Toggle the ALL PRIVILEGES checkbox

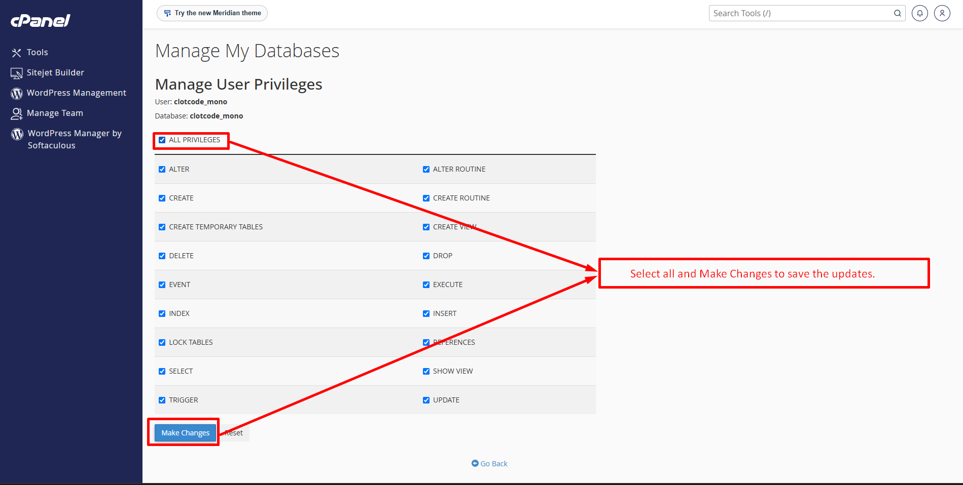point(162,140)
